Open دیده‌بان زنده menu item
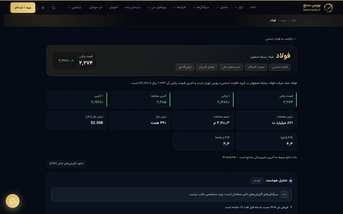Screen dimensions: 343x214 click(x=132, y=7)
